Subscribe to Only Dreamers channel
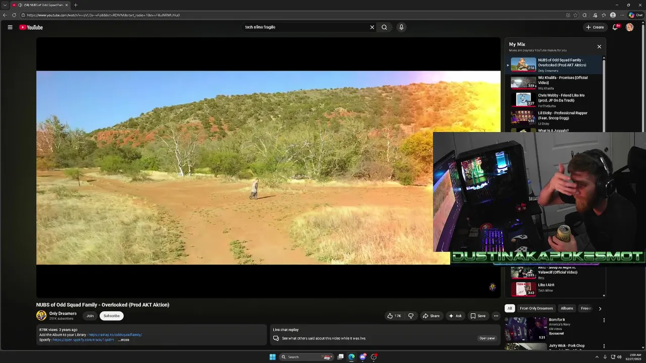 (112, 316)
